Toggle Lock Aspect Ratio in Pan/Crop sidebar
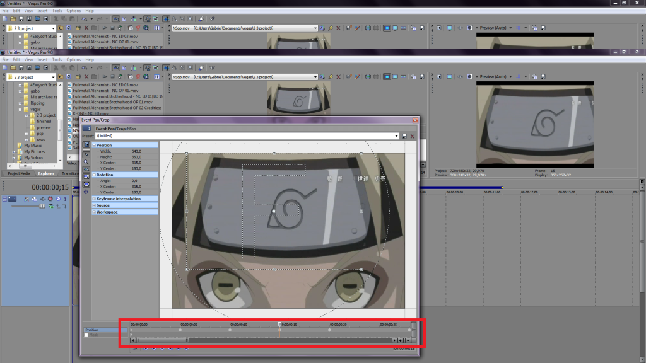The image size is (646, 363). 86,177
